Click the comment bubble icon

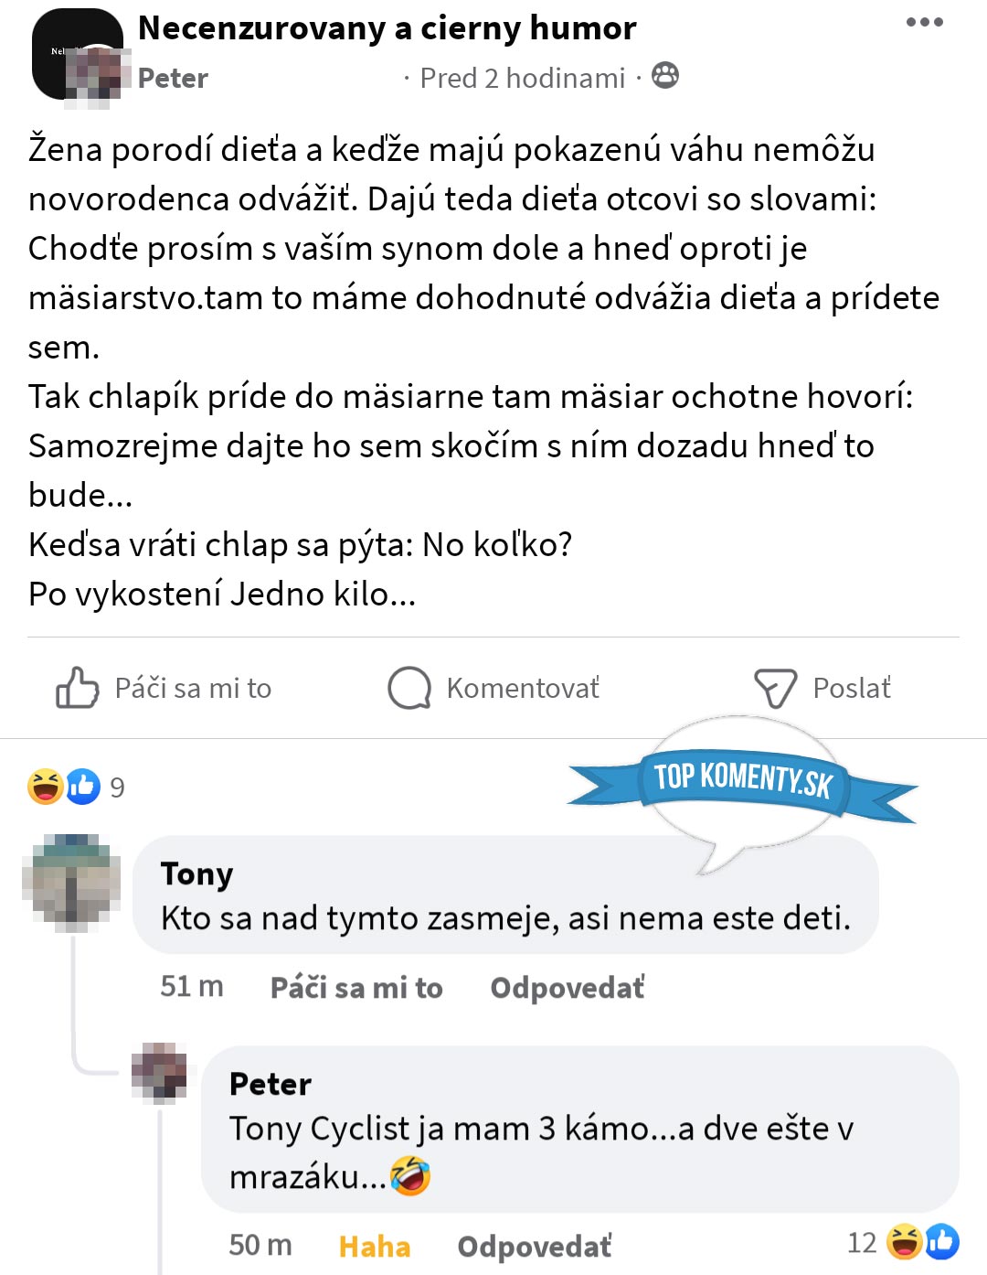[x=409, y=688]
